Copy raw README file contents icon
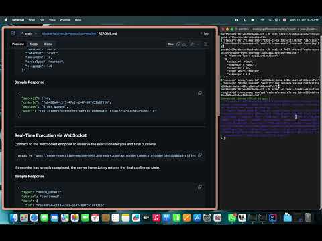The height and width of the screenshot is (241, 322). pyautogui.click(x=178, y=44)
